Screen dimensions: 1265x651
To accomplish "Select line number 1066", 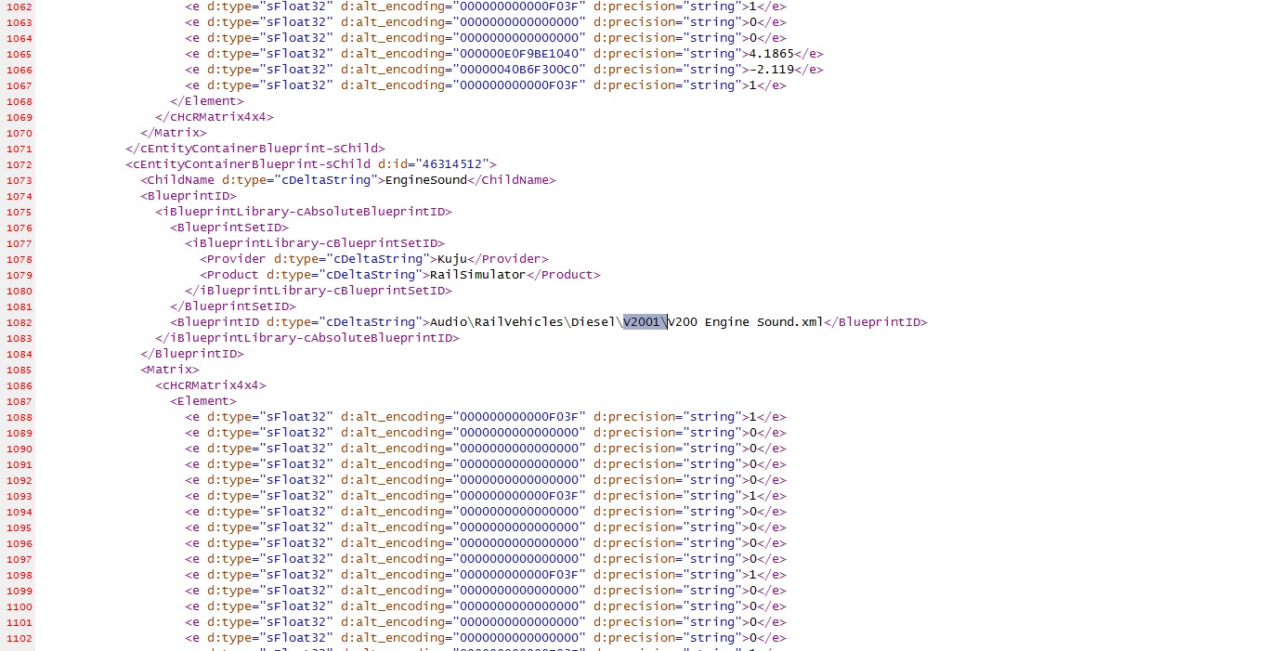I will pyautogui.click(x=19, y=70).
